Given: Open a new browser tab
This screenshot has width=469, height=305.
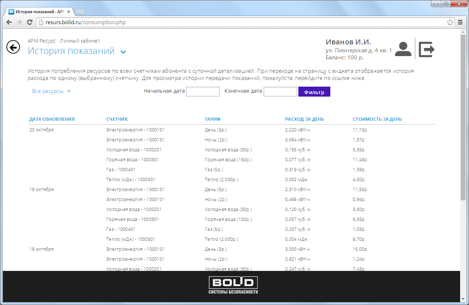Looking at the screenshot, I should (80, 12).
